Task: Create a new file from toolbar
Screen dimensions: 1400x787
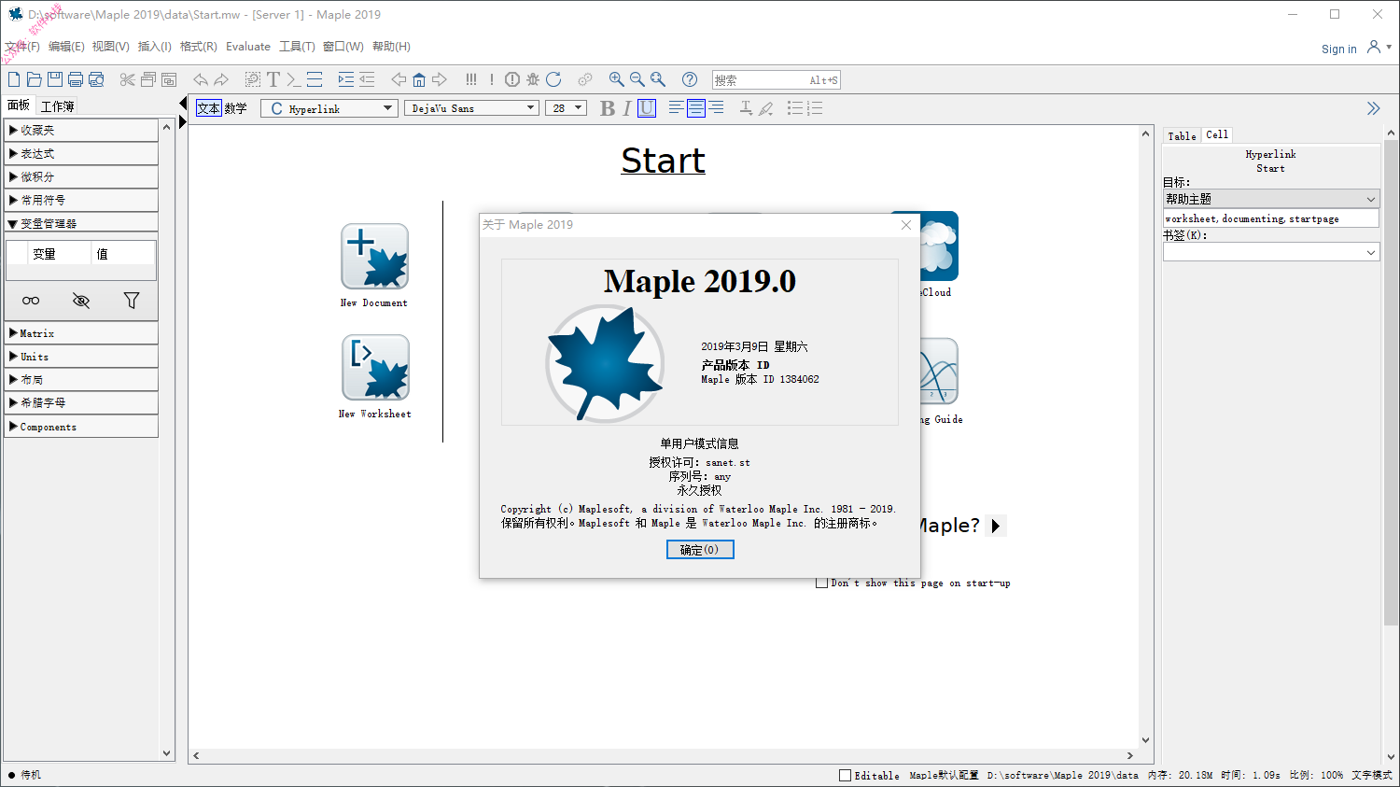Action: pyautogui.click(x=14, y=79)
